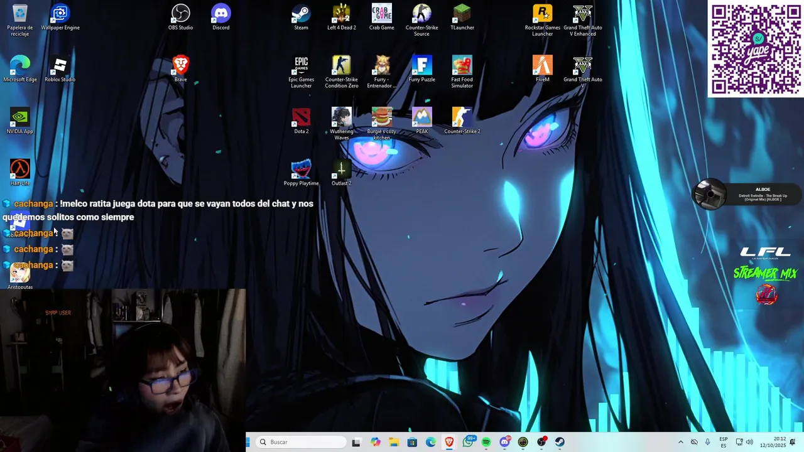Image resolution: width=804 pixels, height=452 pixels.
Task: Open Copilot from the taskbar
Action: click(376, 442)
